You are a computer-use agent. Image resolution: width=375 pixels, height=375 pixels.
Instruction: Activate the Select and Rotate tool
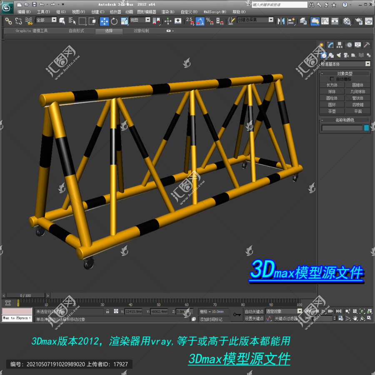pos(114,21)
